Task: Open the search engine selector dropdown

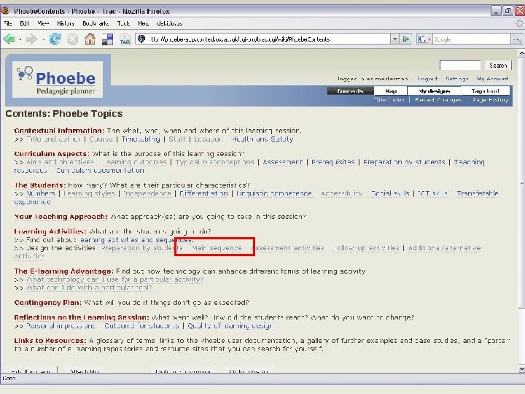Action: [x=429, y=39]
